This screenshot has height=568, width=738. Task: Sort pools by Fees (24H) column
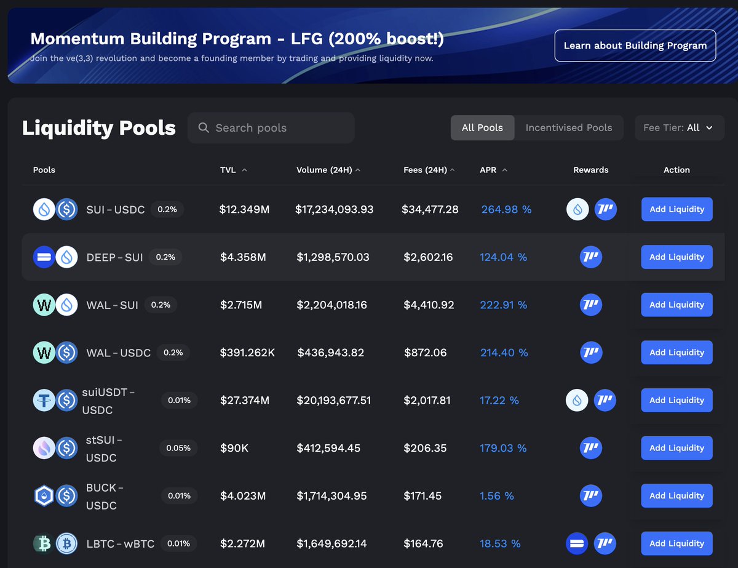[x=429, y=170]
